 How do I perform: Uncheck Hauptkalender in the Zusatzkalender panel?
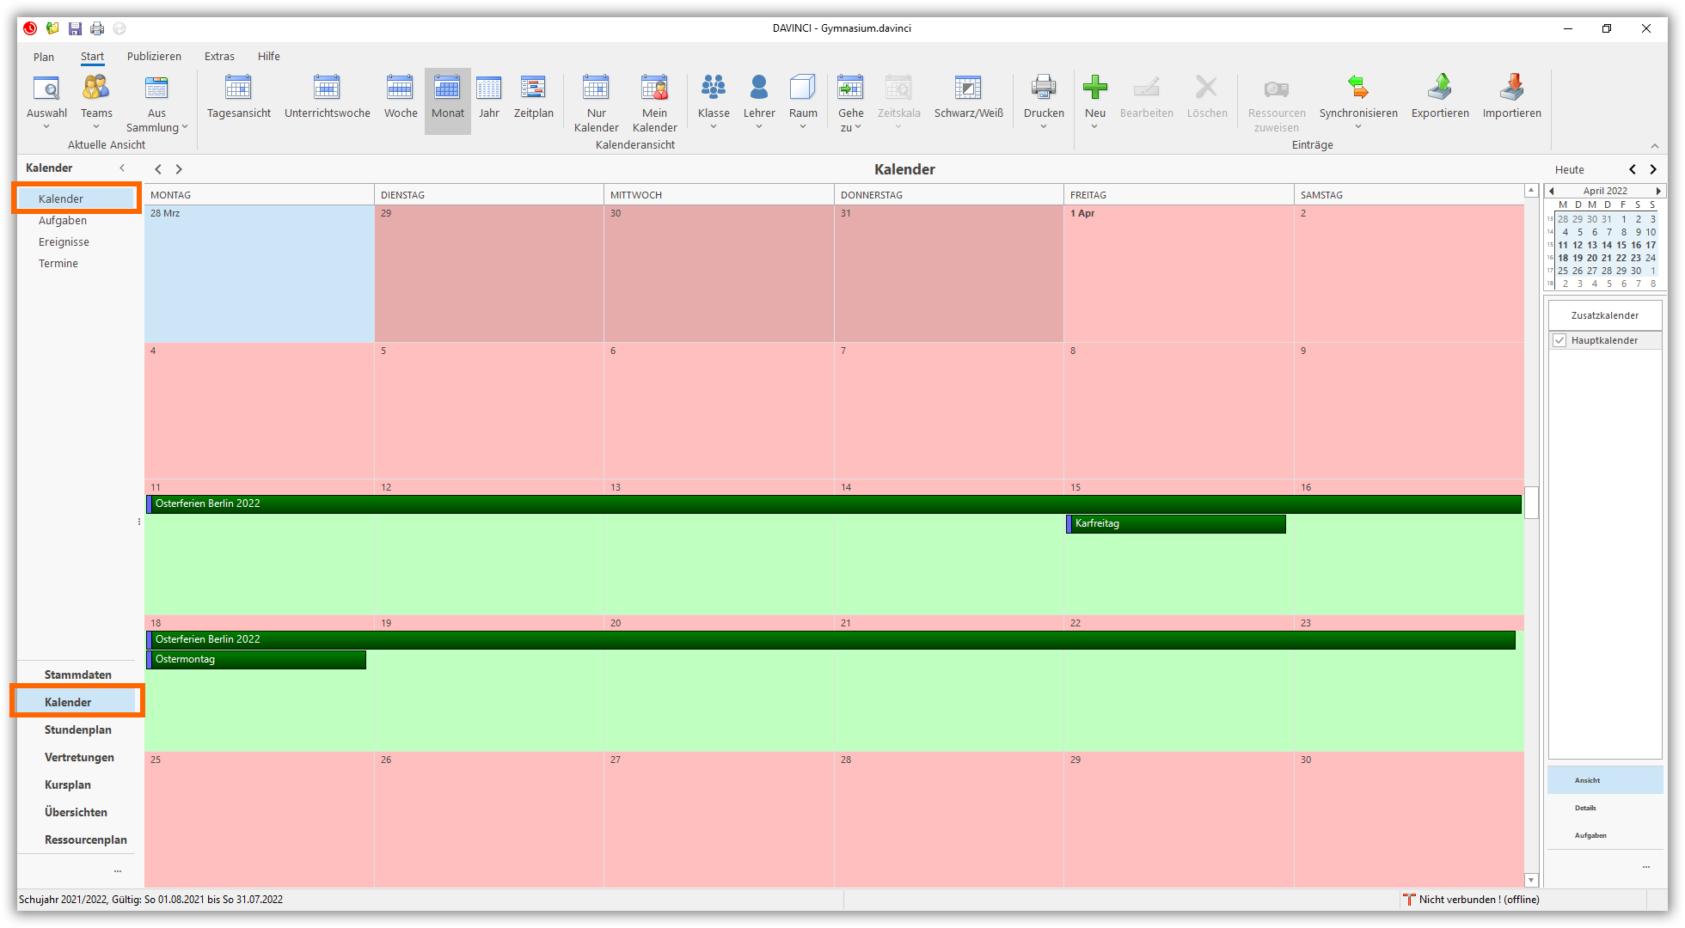(1559, 339)
